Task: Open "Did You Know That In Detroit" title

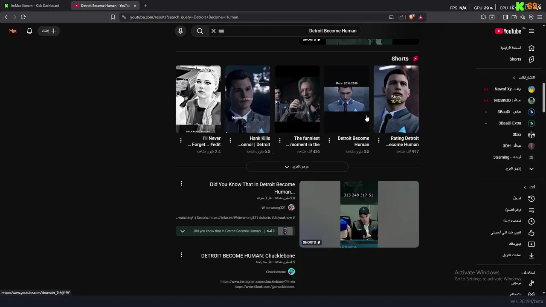Action: [x=252, y=188]
